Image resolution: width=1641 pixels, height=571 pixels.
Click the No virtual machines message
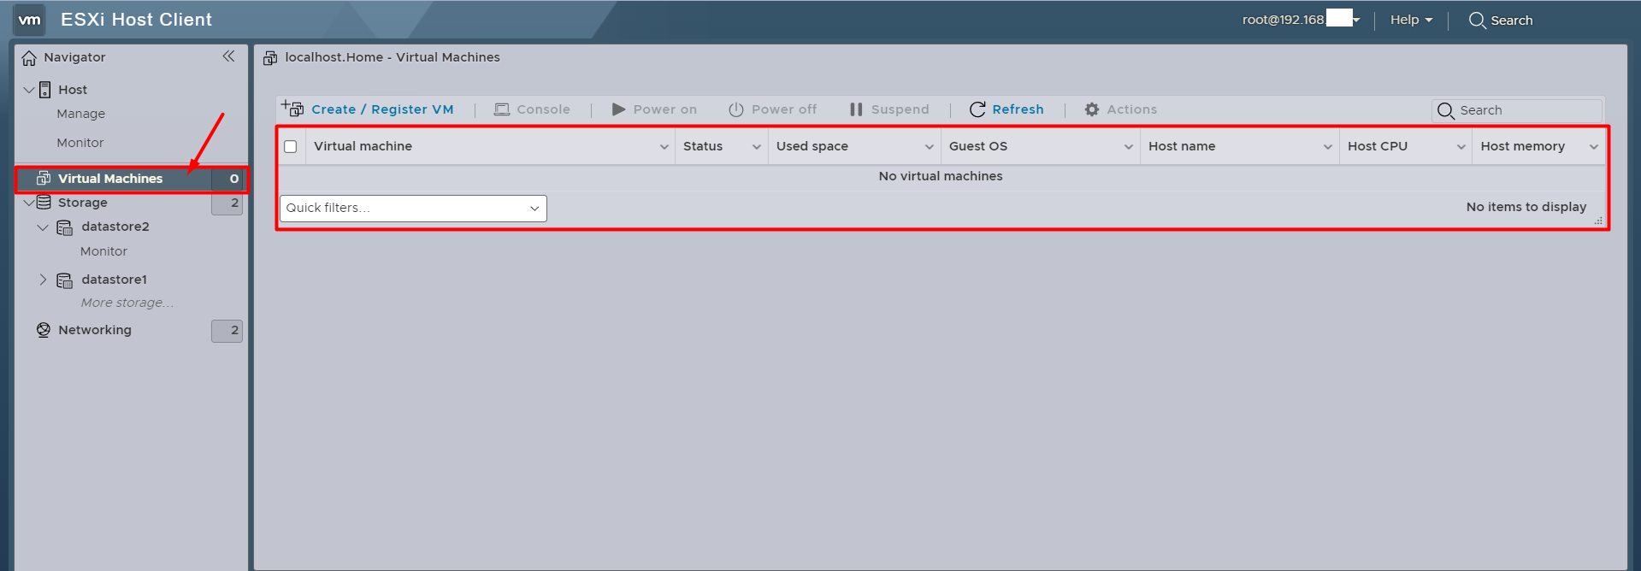coord(941,176)
